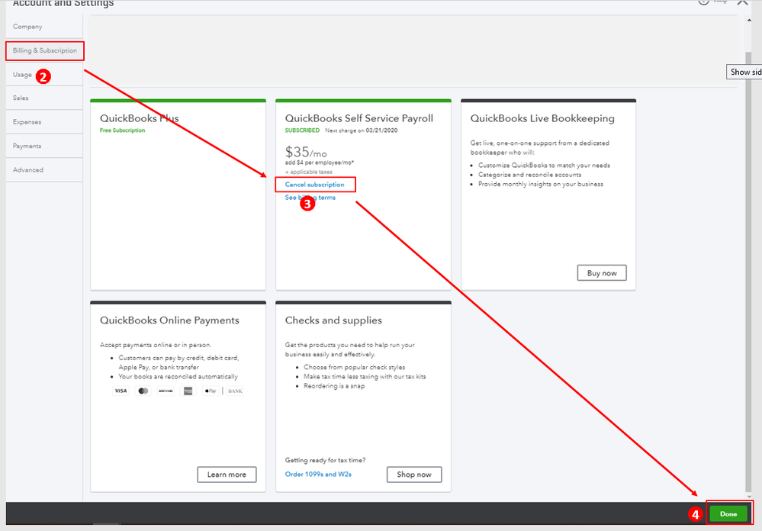Click the Mastercard logo icon
Screen dimensions: 762x531
[x=143, y=391]
